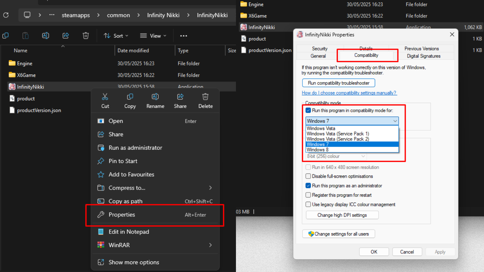Click InfinityNikki icon in Properties title bar
The image size is (484, 272).
pyautogui.click(x=300, y=35)
